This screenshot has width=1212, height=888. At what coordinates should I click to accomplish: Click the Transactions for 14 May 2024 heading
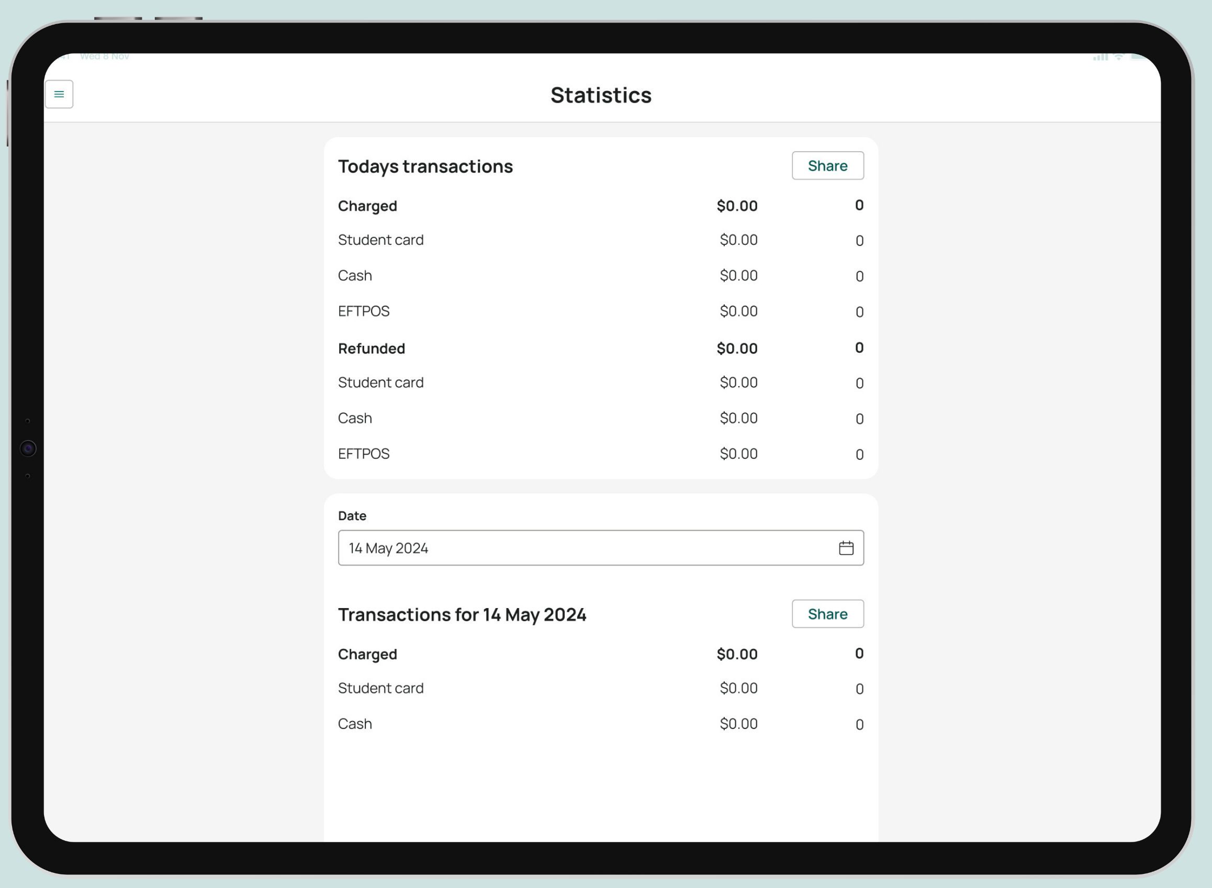click(x=462, y=615)
